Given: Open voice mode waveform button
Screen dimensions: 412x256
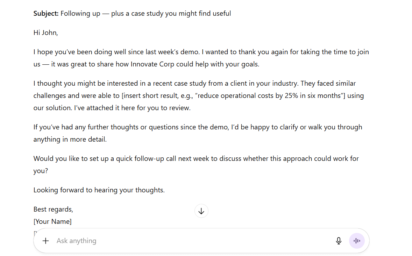Looking at the screenshot, I should (x=357, y=241).
